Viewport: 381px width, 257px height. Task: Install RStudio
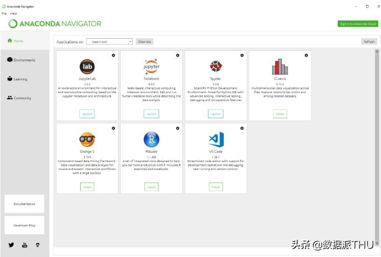152,187
